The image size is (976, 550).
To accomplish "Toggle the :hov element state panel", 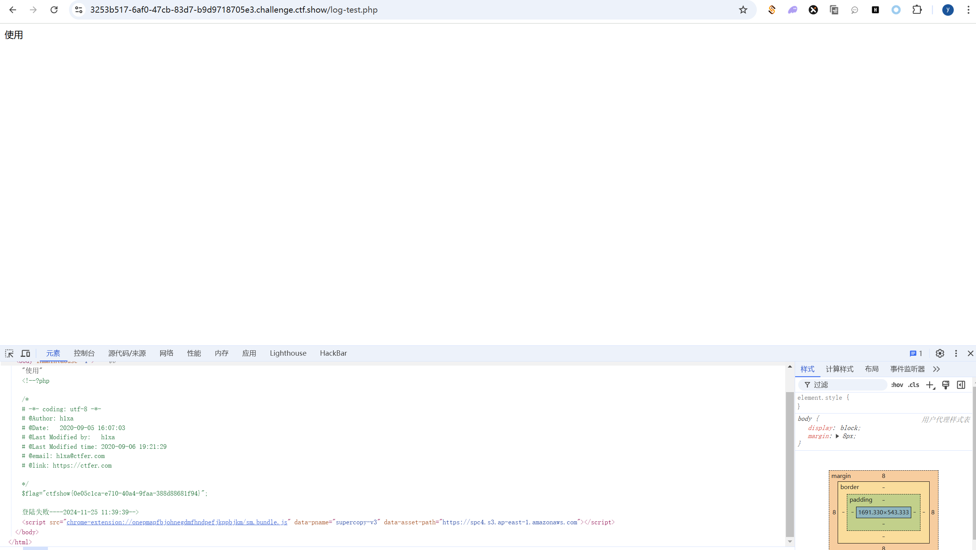I will (897, 385).
